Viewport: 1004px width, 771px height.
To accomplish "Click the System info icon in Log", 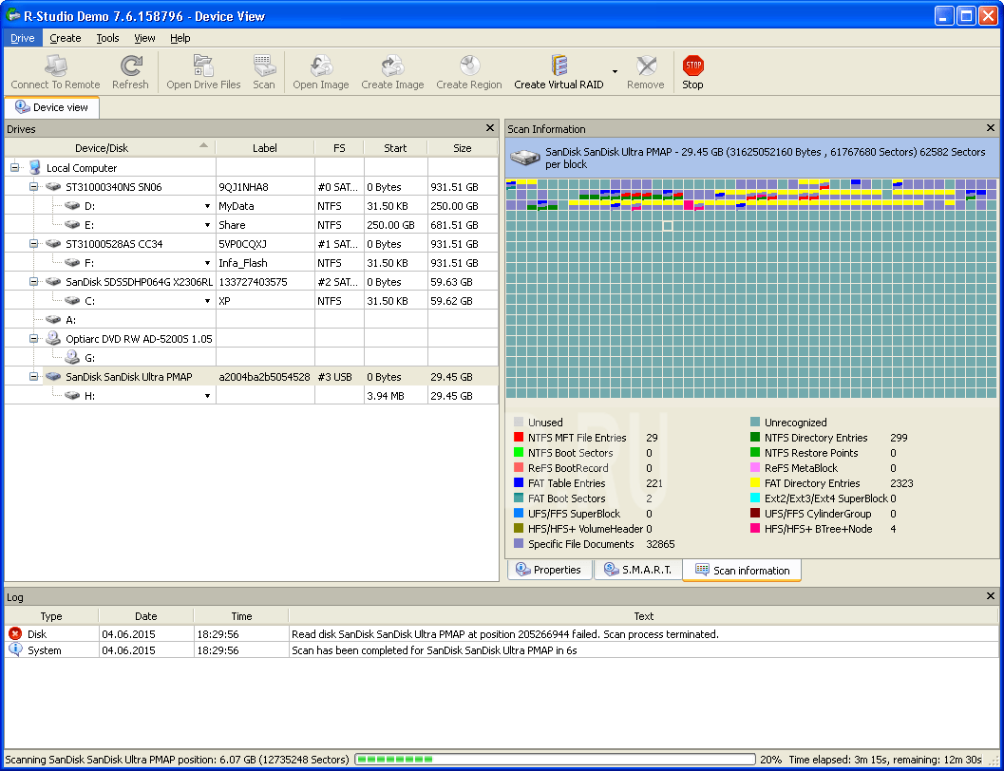I will pyautogui.click(x=15, y=649).
